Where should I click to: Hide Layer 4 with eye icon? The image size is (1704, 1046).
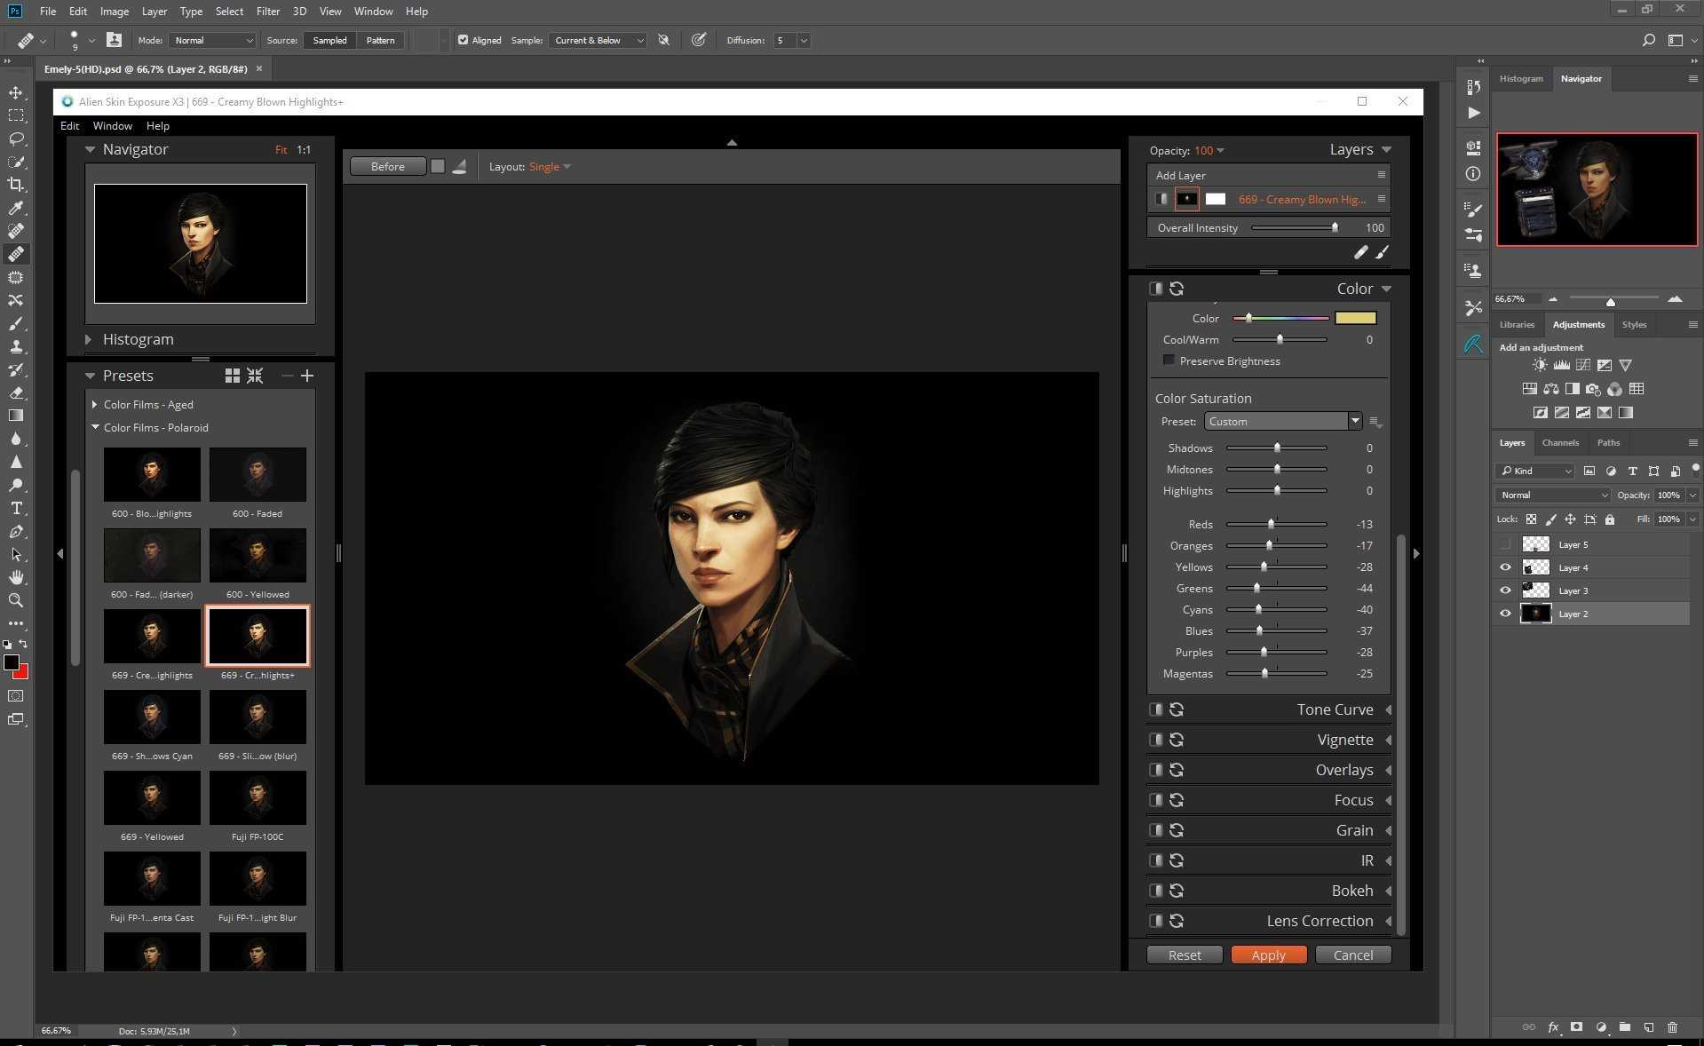coord(1505,567)
